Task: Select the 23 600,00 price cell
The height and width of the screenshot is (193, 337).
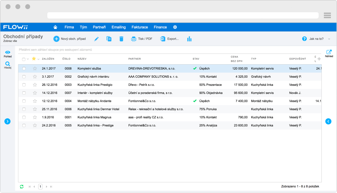Action: pos(241,125)
